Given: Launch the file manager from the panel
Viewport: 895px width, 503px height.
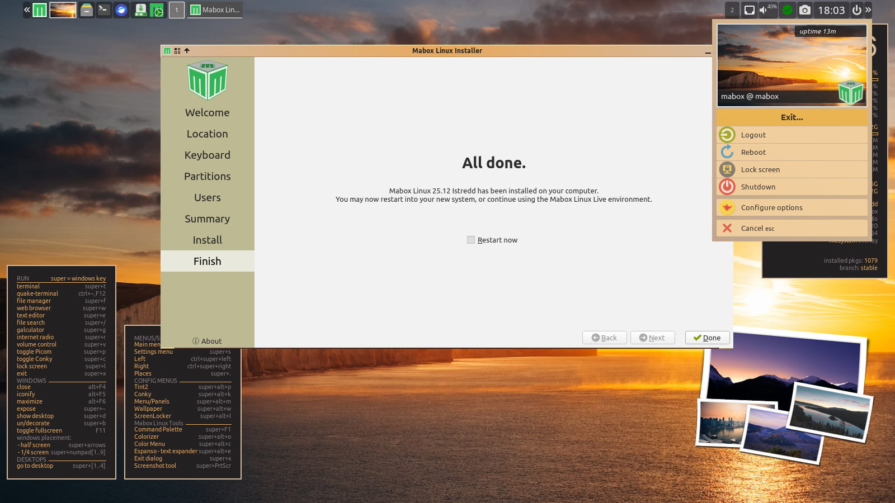Looking at the screenshot, I should pyautogui.click(x=86, y=10).
